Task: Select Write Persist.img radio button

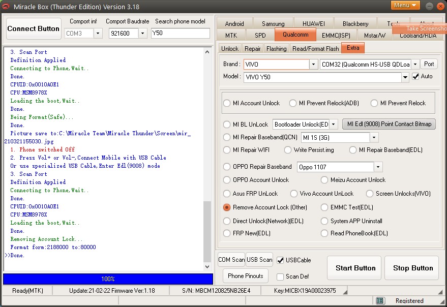Action: [x=288, y=150]
